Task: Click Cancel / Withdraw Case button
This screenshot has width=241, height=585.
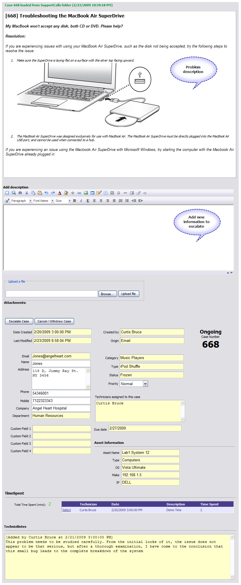Action: click(x=54, y=321)
